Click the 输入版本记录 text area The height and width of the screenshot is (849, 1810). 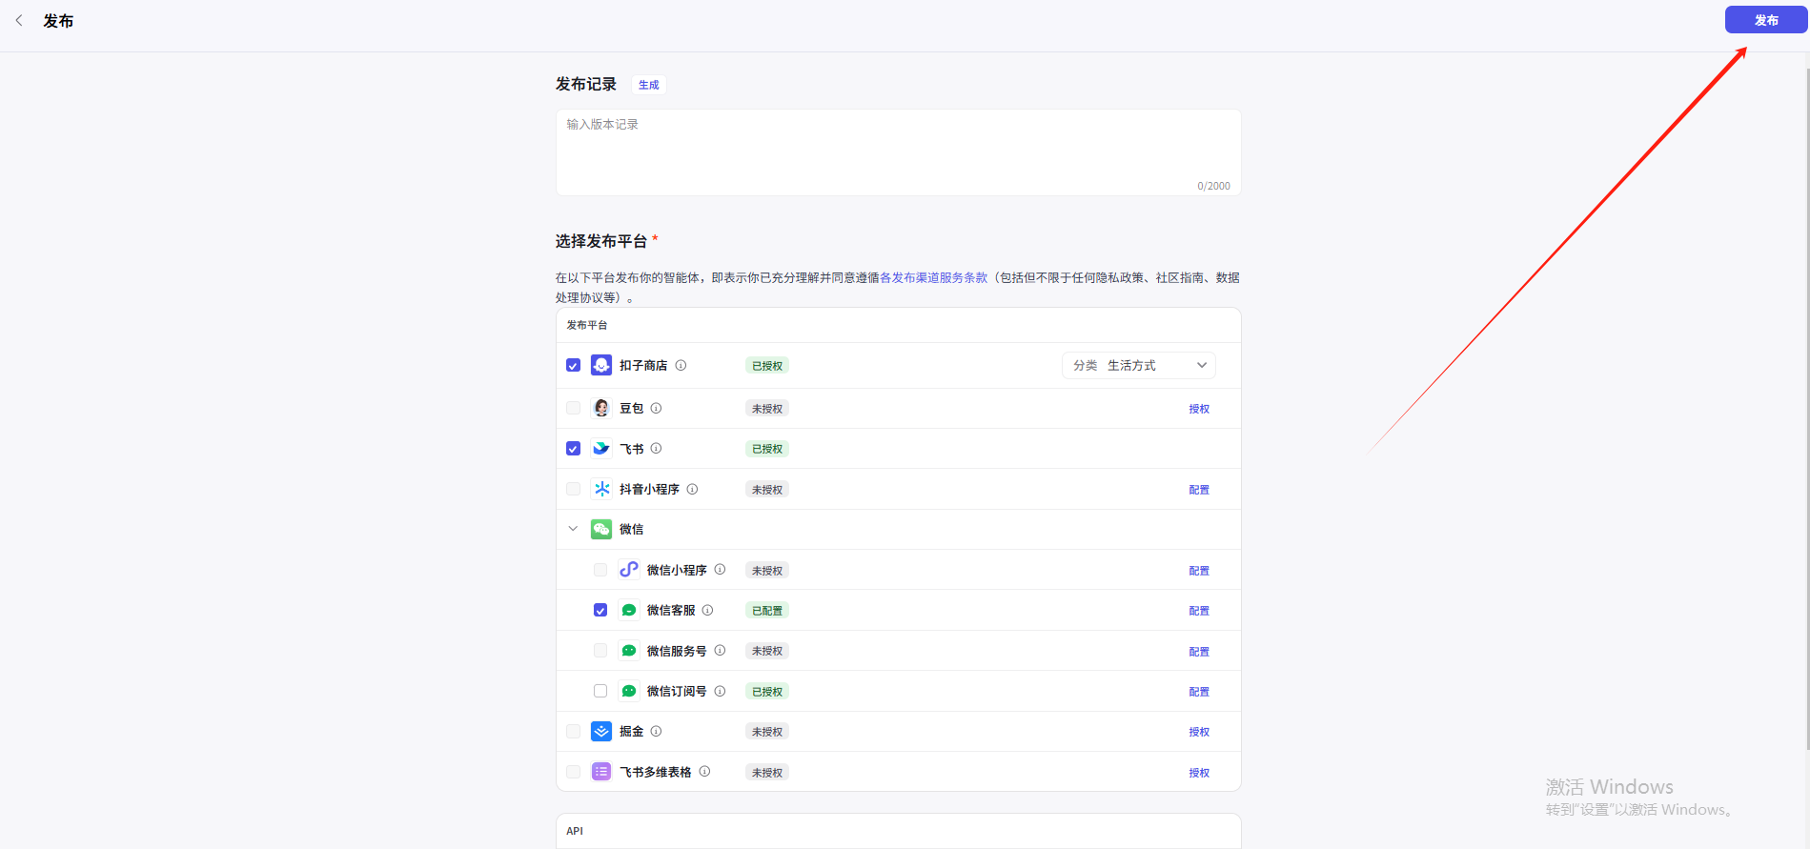coord(897,152)
